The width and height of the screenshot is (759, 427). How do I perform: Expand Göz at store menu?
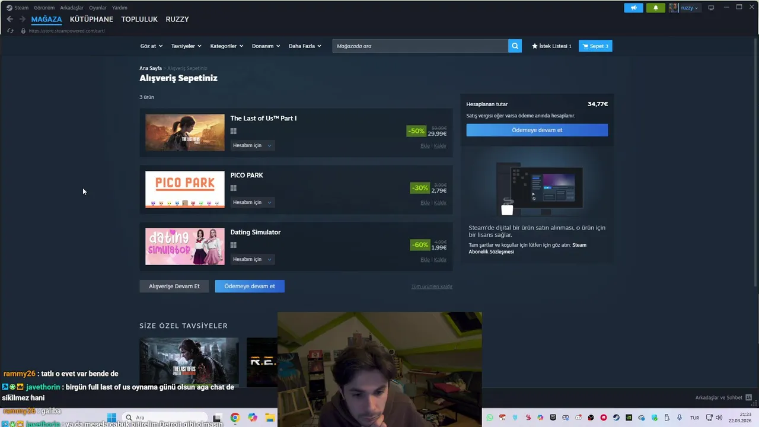(x=151, y=46)
